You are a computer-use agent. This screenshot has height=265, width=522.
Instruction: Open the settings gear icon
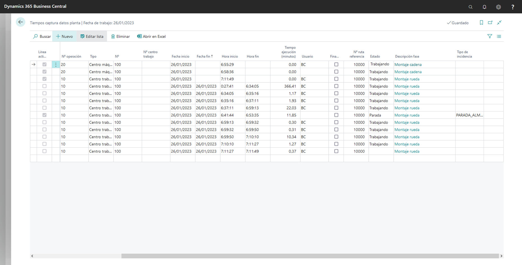pos(498,7)
